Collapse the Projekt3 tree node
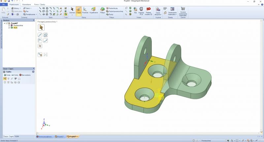Screen dimensions: 264x142 (x=5, y=23)
